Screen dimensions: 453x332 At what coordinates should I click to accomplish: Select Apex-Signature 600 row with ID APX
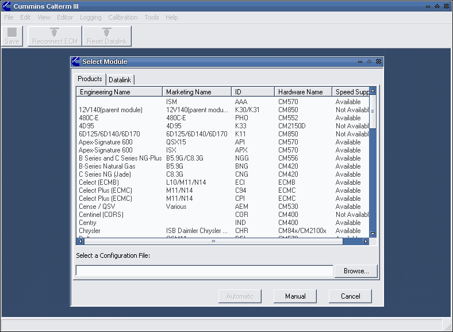click(222, 150)
